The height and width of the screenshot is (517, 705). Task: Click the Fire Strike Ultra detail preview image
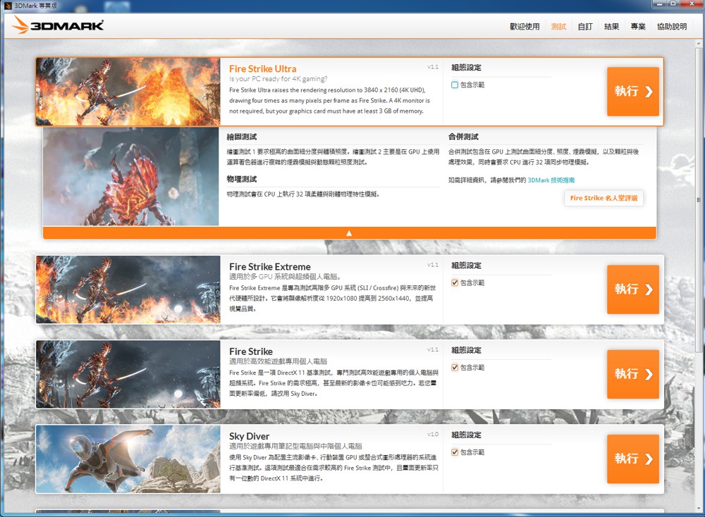pos(131,177)
